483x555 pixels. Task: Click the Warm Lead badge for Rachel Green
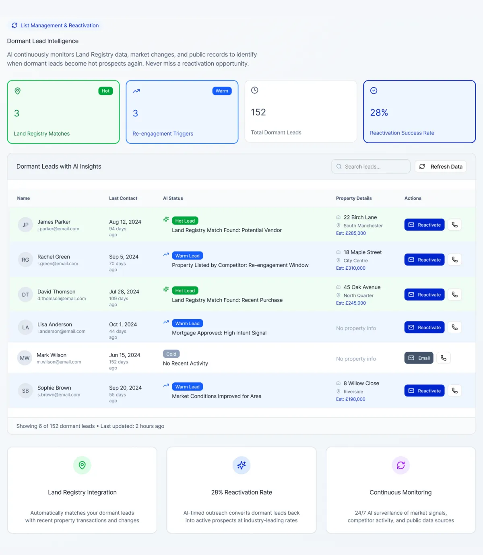pos(187,256)
